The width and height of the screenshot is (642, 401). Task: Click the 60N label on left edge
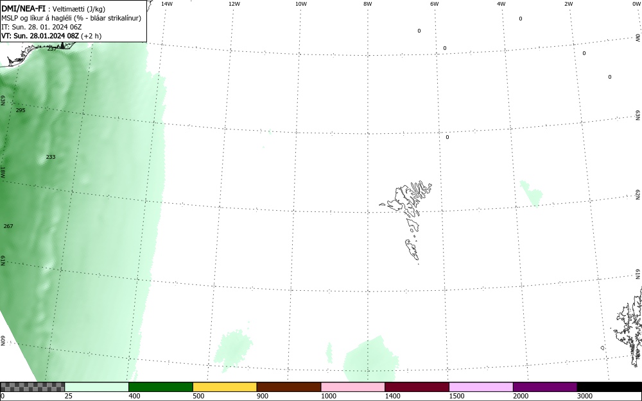(3, 341)
